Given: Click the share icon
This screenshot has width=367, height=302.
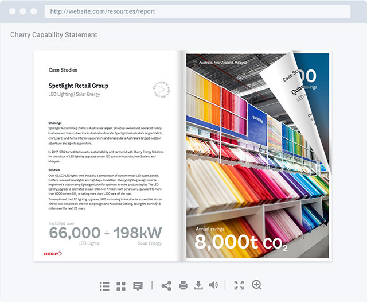Looking at the screenshot, I should pyautogui.click(x=166, y=285).
